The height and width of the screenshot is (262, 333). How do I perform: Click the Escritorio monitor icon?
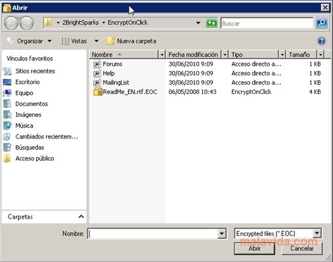pos(7,82)
